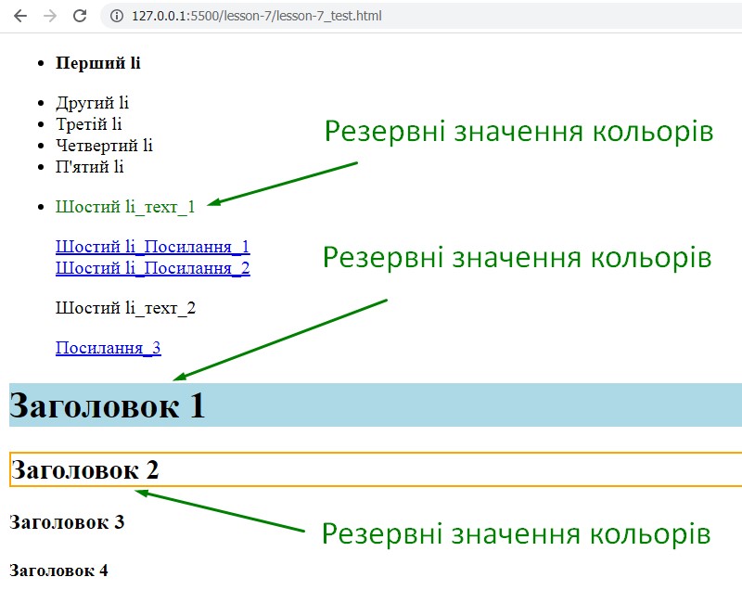This screenshot has width=742, height=603.
Task: Follow the Посилання_3 link
Action: [108, 348]
